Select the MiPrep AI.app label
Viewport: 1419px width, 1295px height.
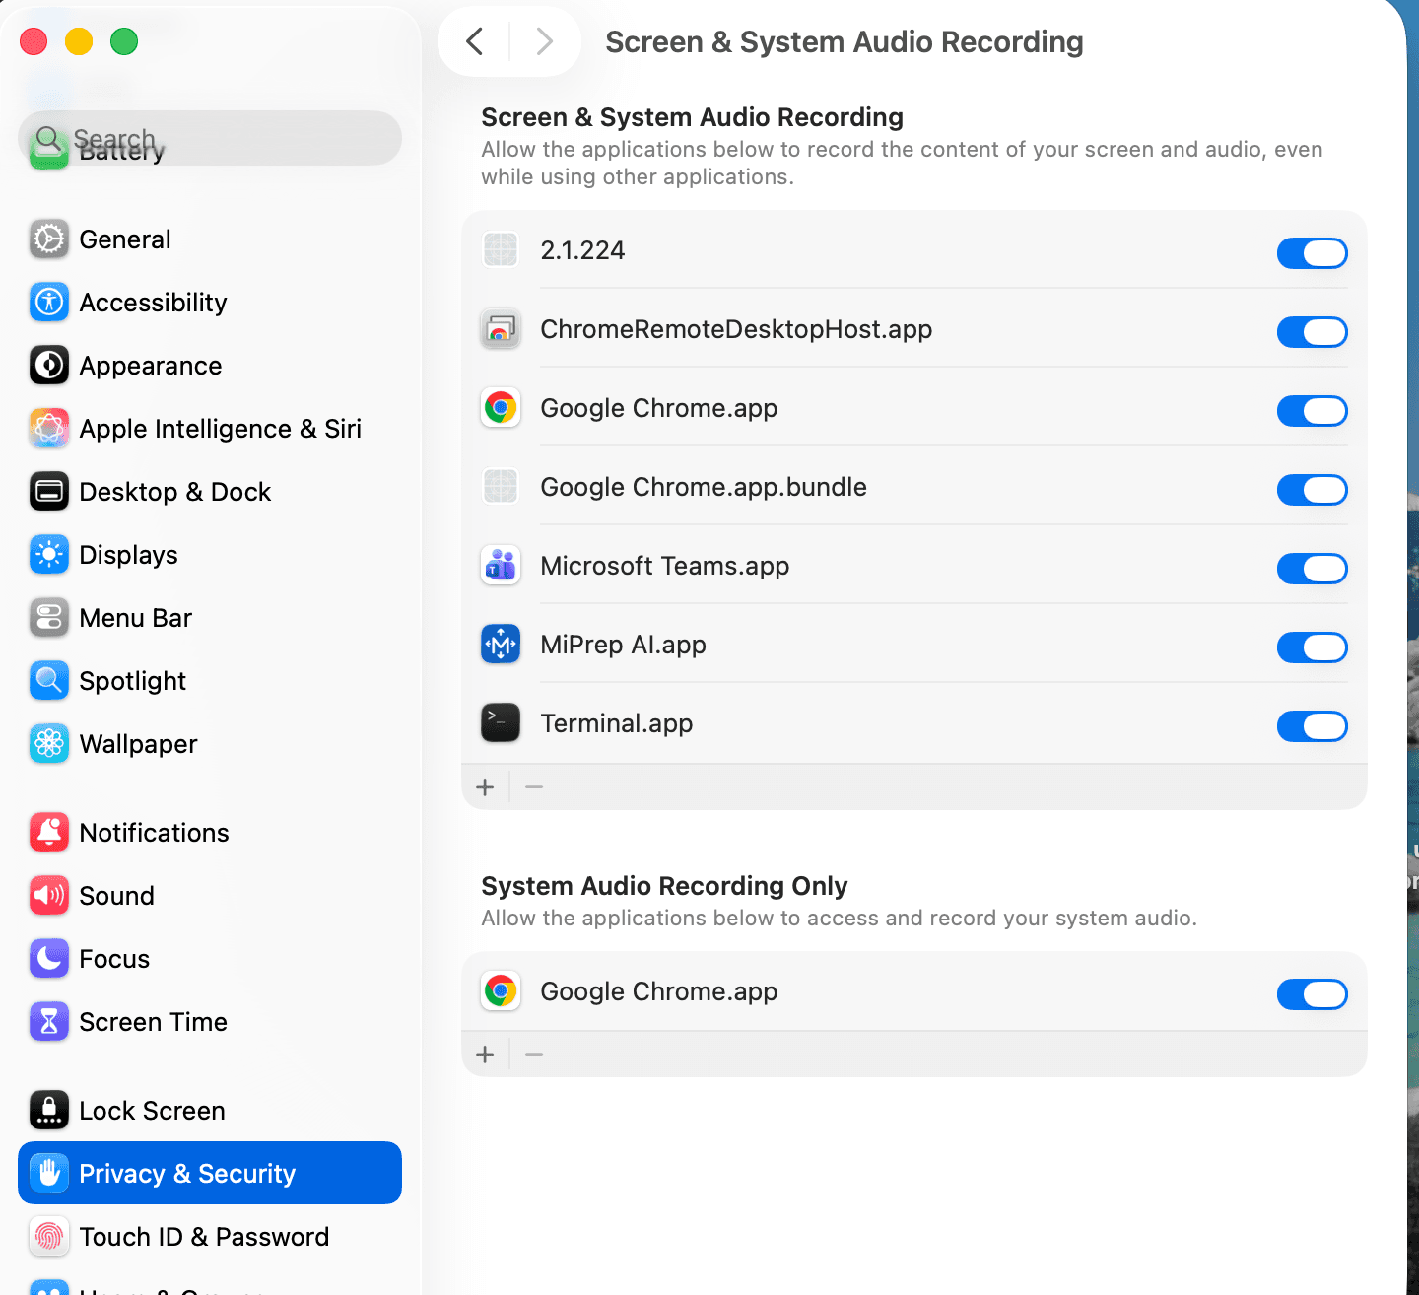click(624, 645)
